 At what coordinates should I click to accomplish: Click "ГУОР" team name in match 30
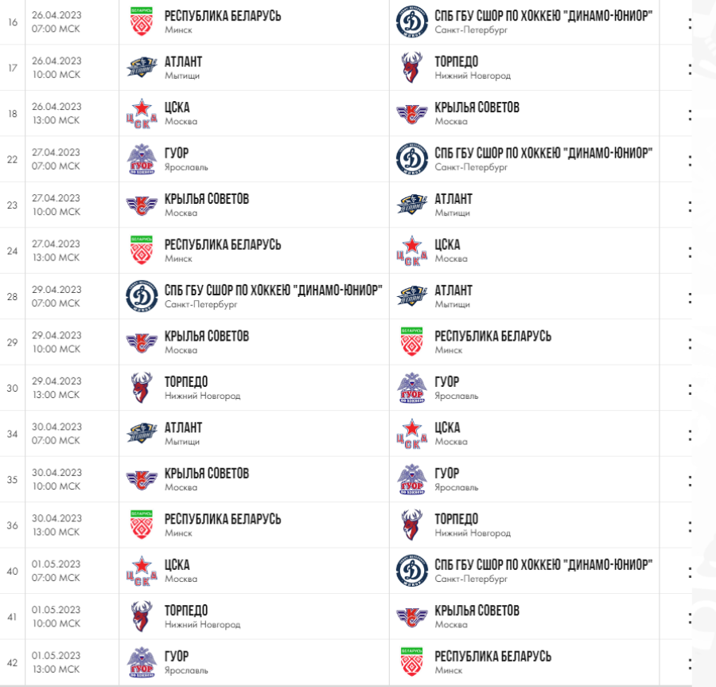(x=446, y=382)
